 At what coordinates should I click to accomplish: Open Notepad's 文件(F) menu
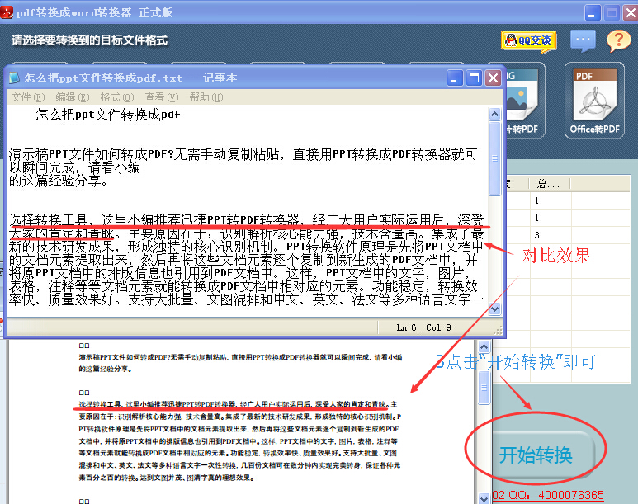click(x=28, y=97)
